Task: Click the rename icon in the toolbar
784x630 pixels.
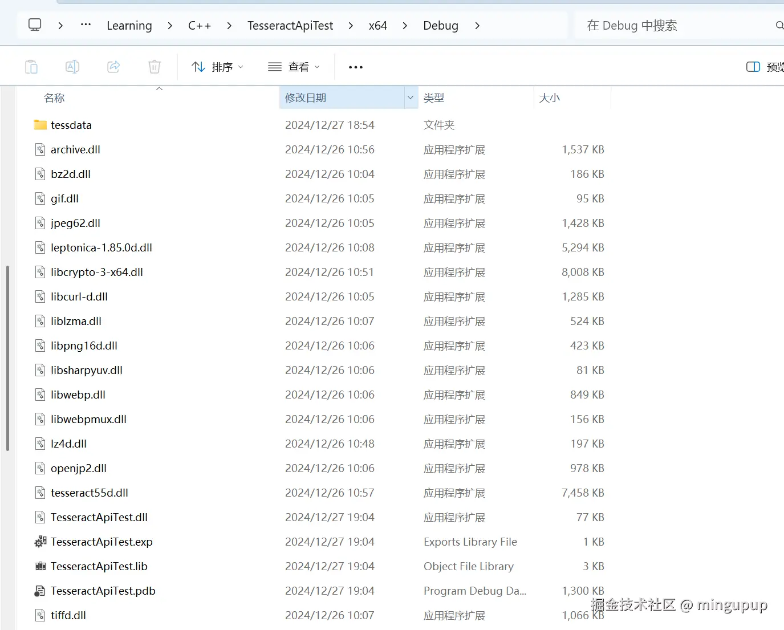Action: click(x=72, y=67)
